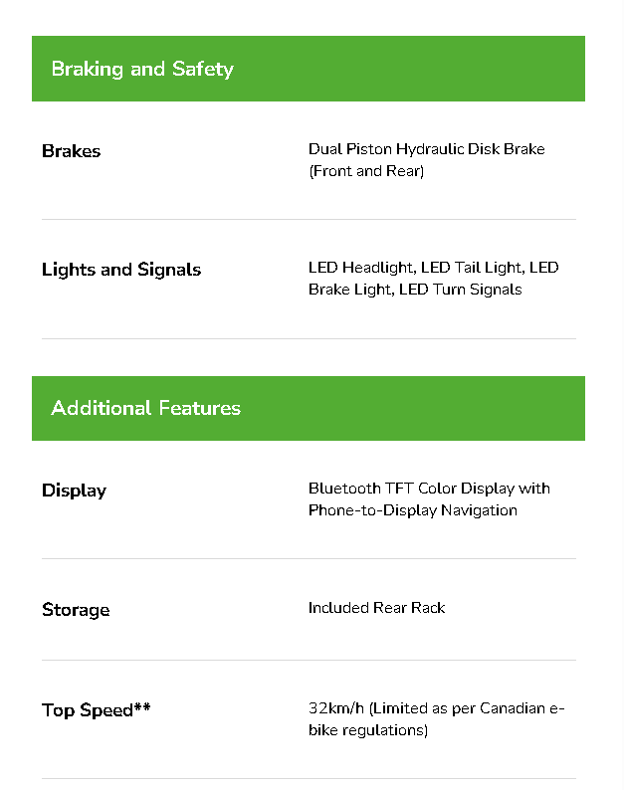Click the LED Headlight text
The height and width of the screenshot is (790, 624).
point(361,268)
